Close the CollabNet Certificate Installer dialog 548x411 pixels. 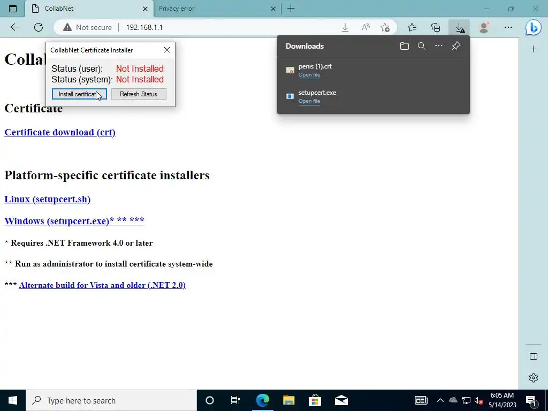167,50
